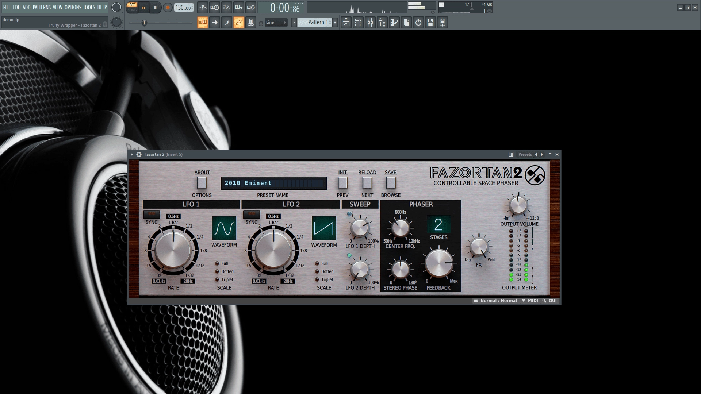Screen dimensions: 701x394
Task: Click the Normal / Normal status entry
Action: (495, 301)
